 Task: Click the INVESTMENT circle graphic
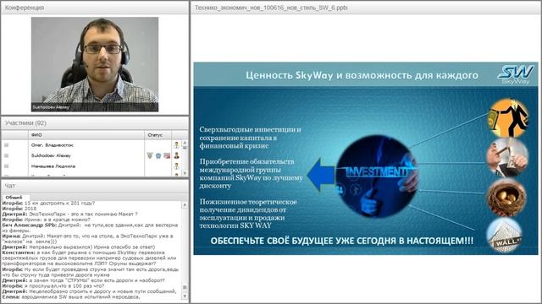coord(377,176)
